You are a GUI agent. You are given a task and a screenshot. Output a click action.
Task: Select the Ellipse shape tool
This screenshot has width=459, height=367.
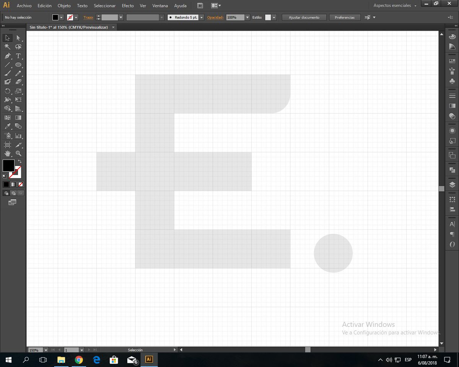[x=18, y=65]
